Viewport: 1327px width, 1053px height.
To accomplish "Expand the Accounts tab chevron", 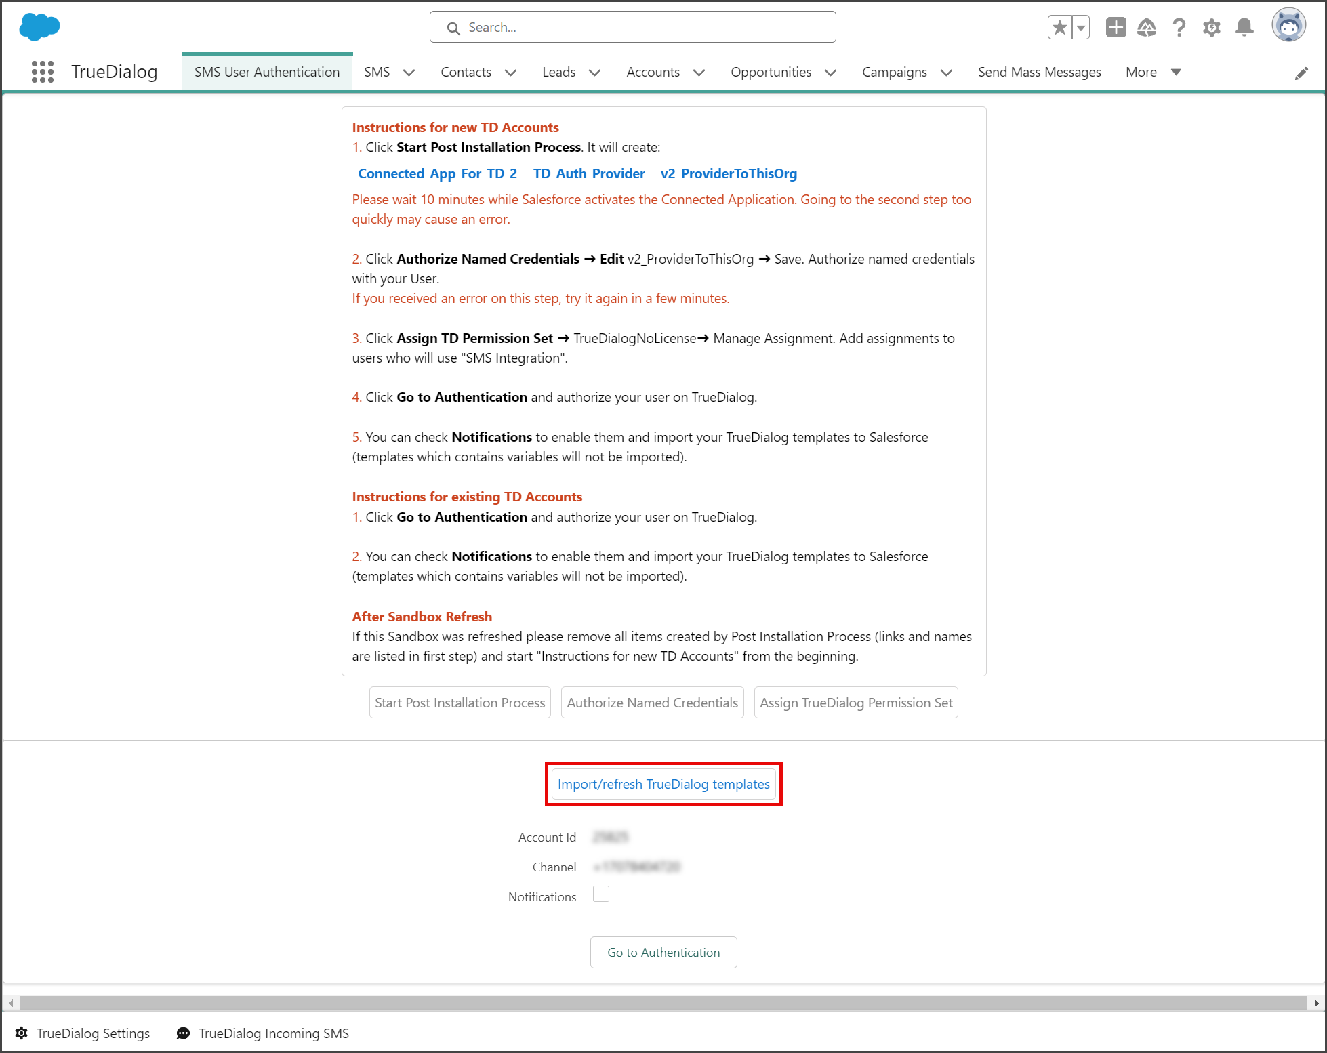I will tap(699, 73).
